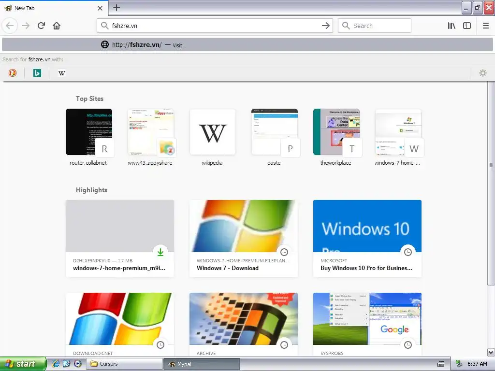Click the green download icon on first highlight
495x371 pixels.
pyautogui.click(x=160, y=252)
